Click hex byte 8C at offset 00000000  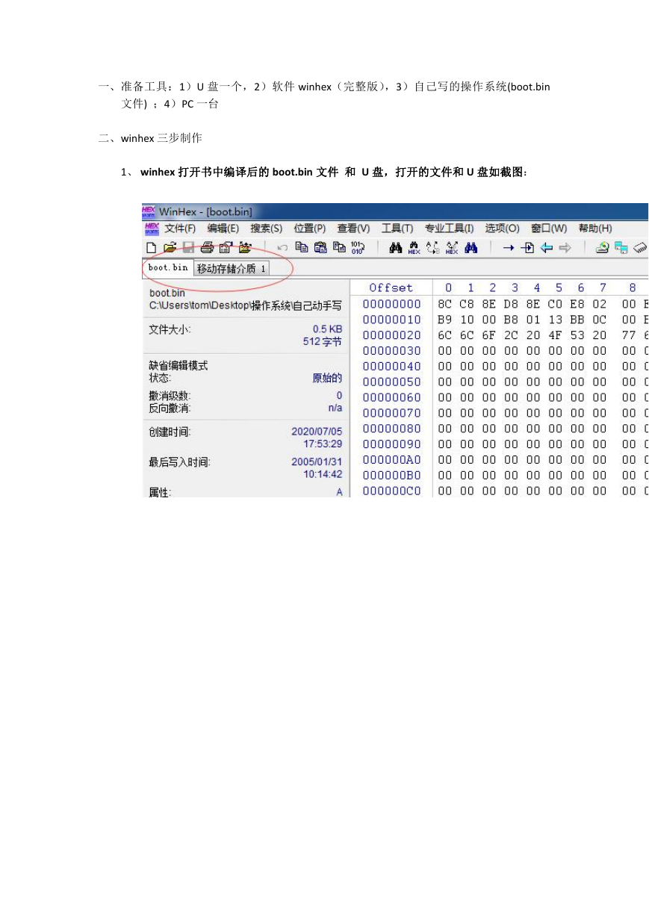click(445, 304)
